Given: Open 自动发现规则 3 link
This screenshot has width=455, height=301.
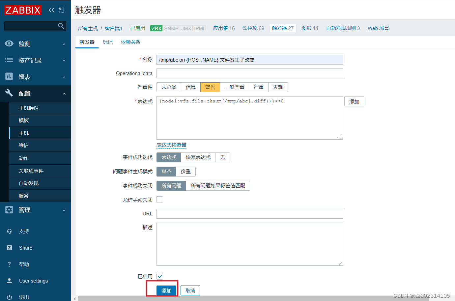Looking at the screenshot, I should point(343,28).
